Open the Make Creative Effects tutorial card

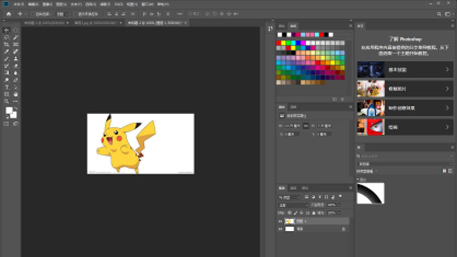click(x=405, y=108)
